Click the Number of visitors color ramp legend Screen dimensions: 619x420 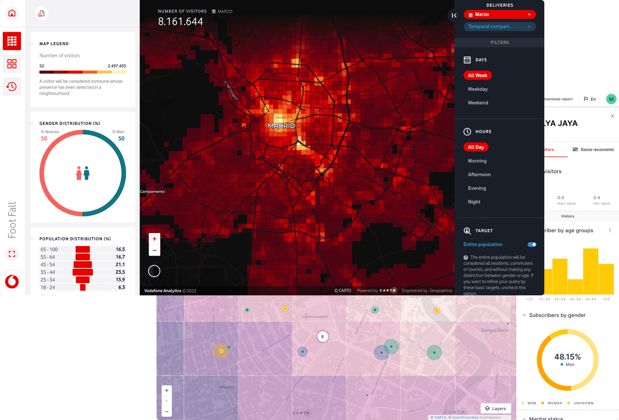click(x=83, y=72)
